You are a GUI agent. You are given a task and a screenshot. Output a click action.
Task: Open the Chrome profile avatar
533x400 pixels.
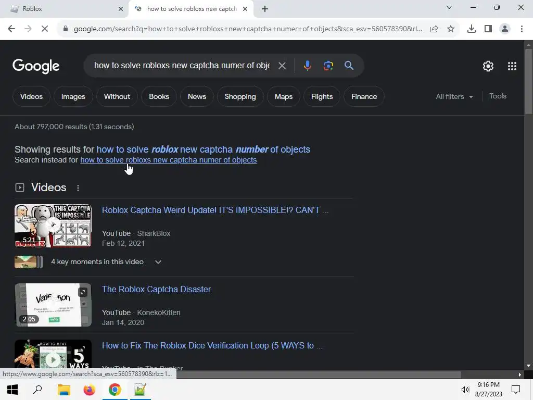coord(505,29)
